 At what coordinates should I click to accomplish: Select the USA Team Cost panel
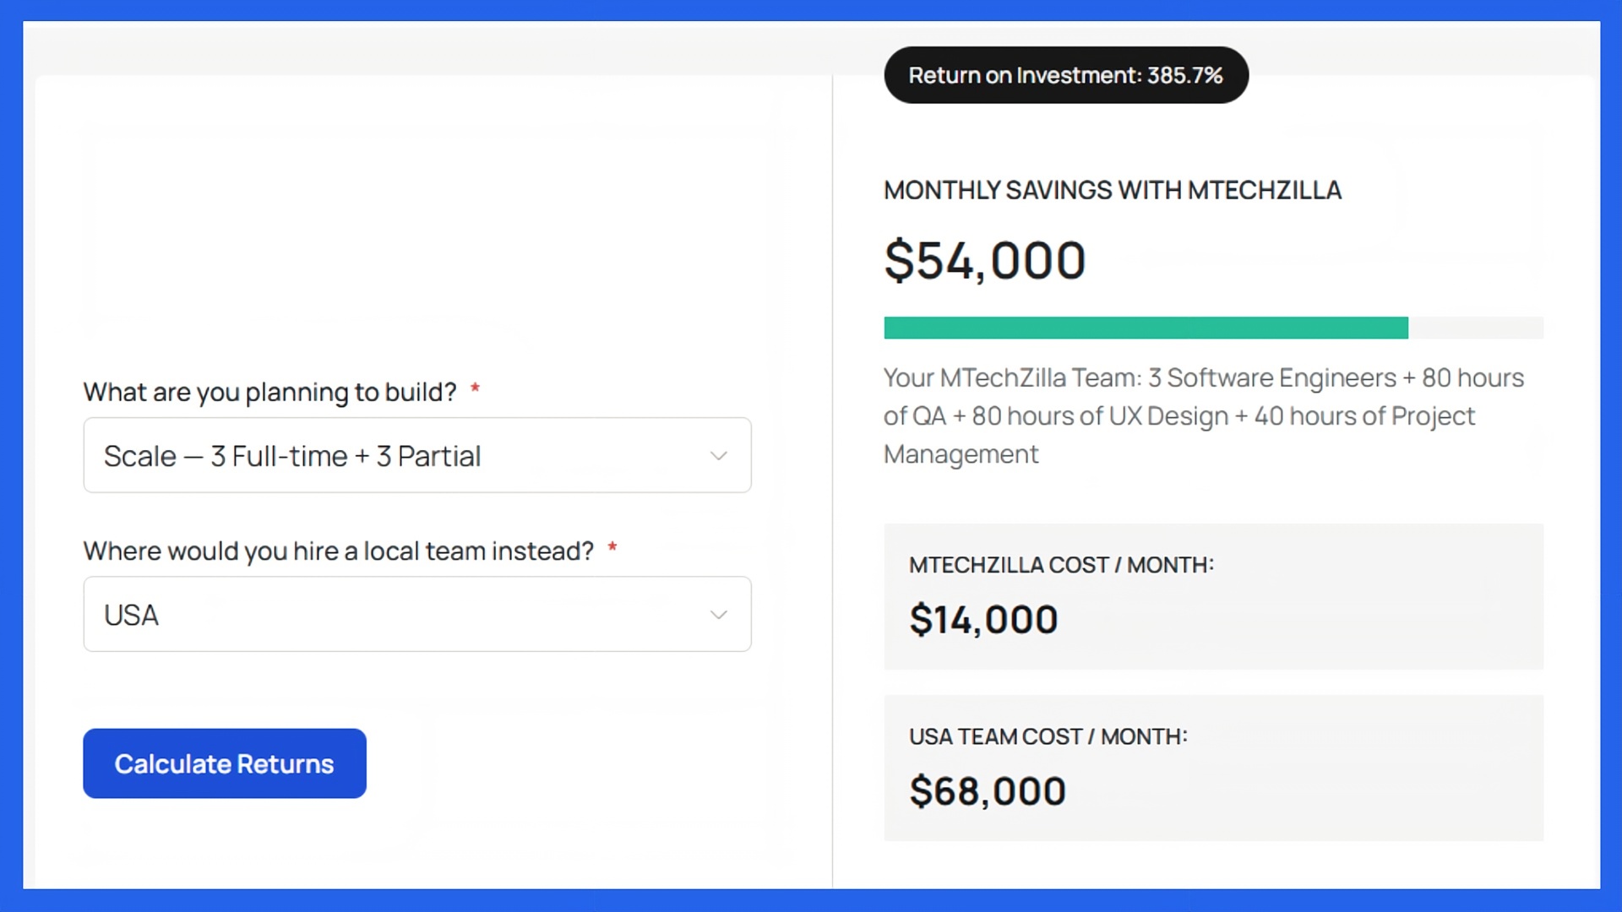click(x=1214, y=768)
